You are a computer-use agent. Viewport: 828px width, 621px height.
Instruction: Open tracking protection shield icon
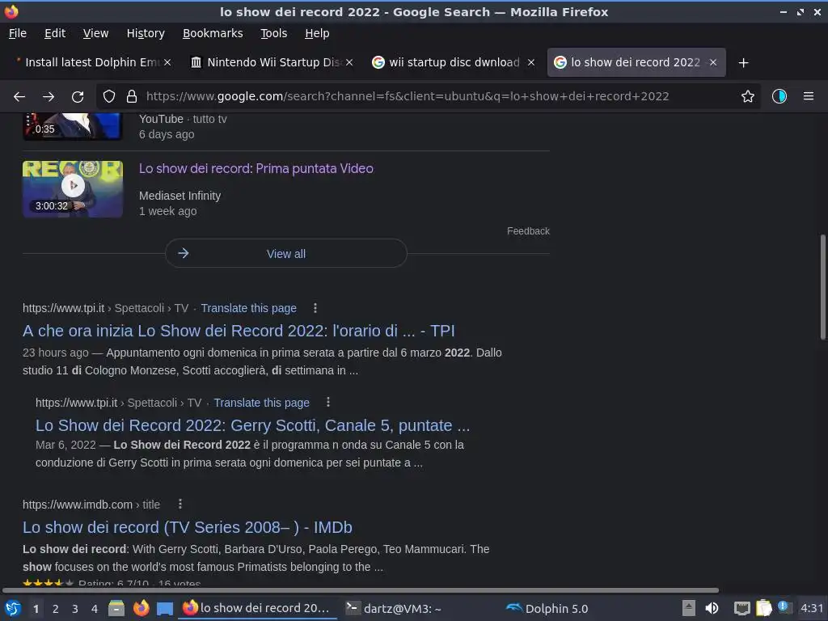(109, 97)
